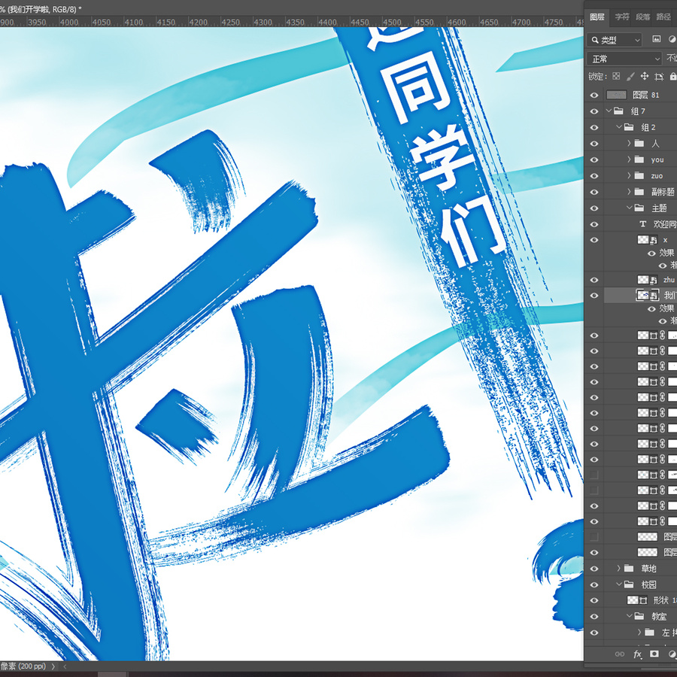Expand the zuo group

pos(630,176)
